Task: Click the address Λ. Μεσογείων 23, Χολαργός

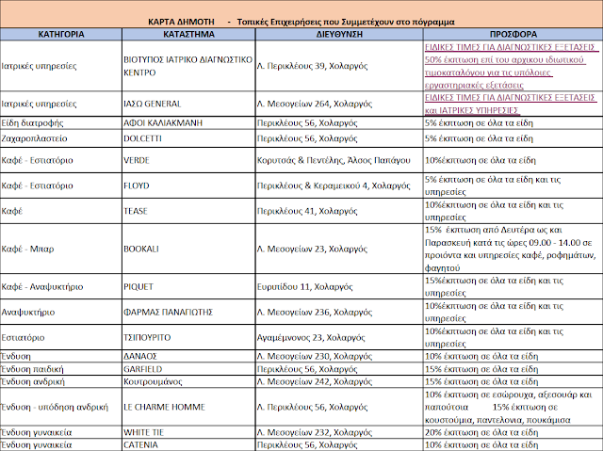Action: (312, 249)
